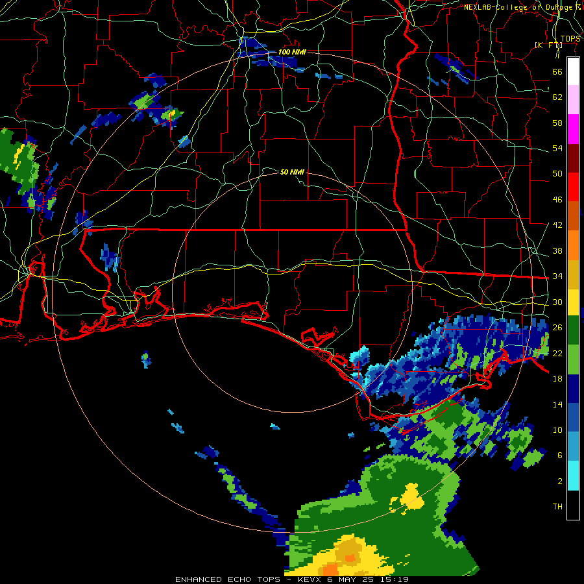Click the white swatch atop the legend
Viewport: 584px width, 584px height.
coord(573,71)
